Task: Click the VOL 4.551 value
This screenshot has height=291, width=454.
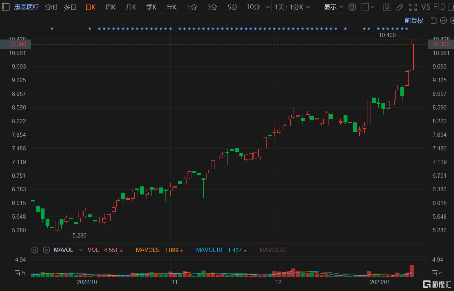Action: 111,250
